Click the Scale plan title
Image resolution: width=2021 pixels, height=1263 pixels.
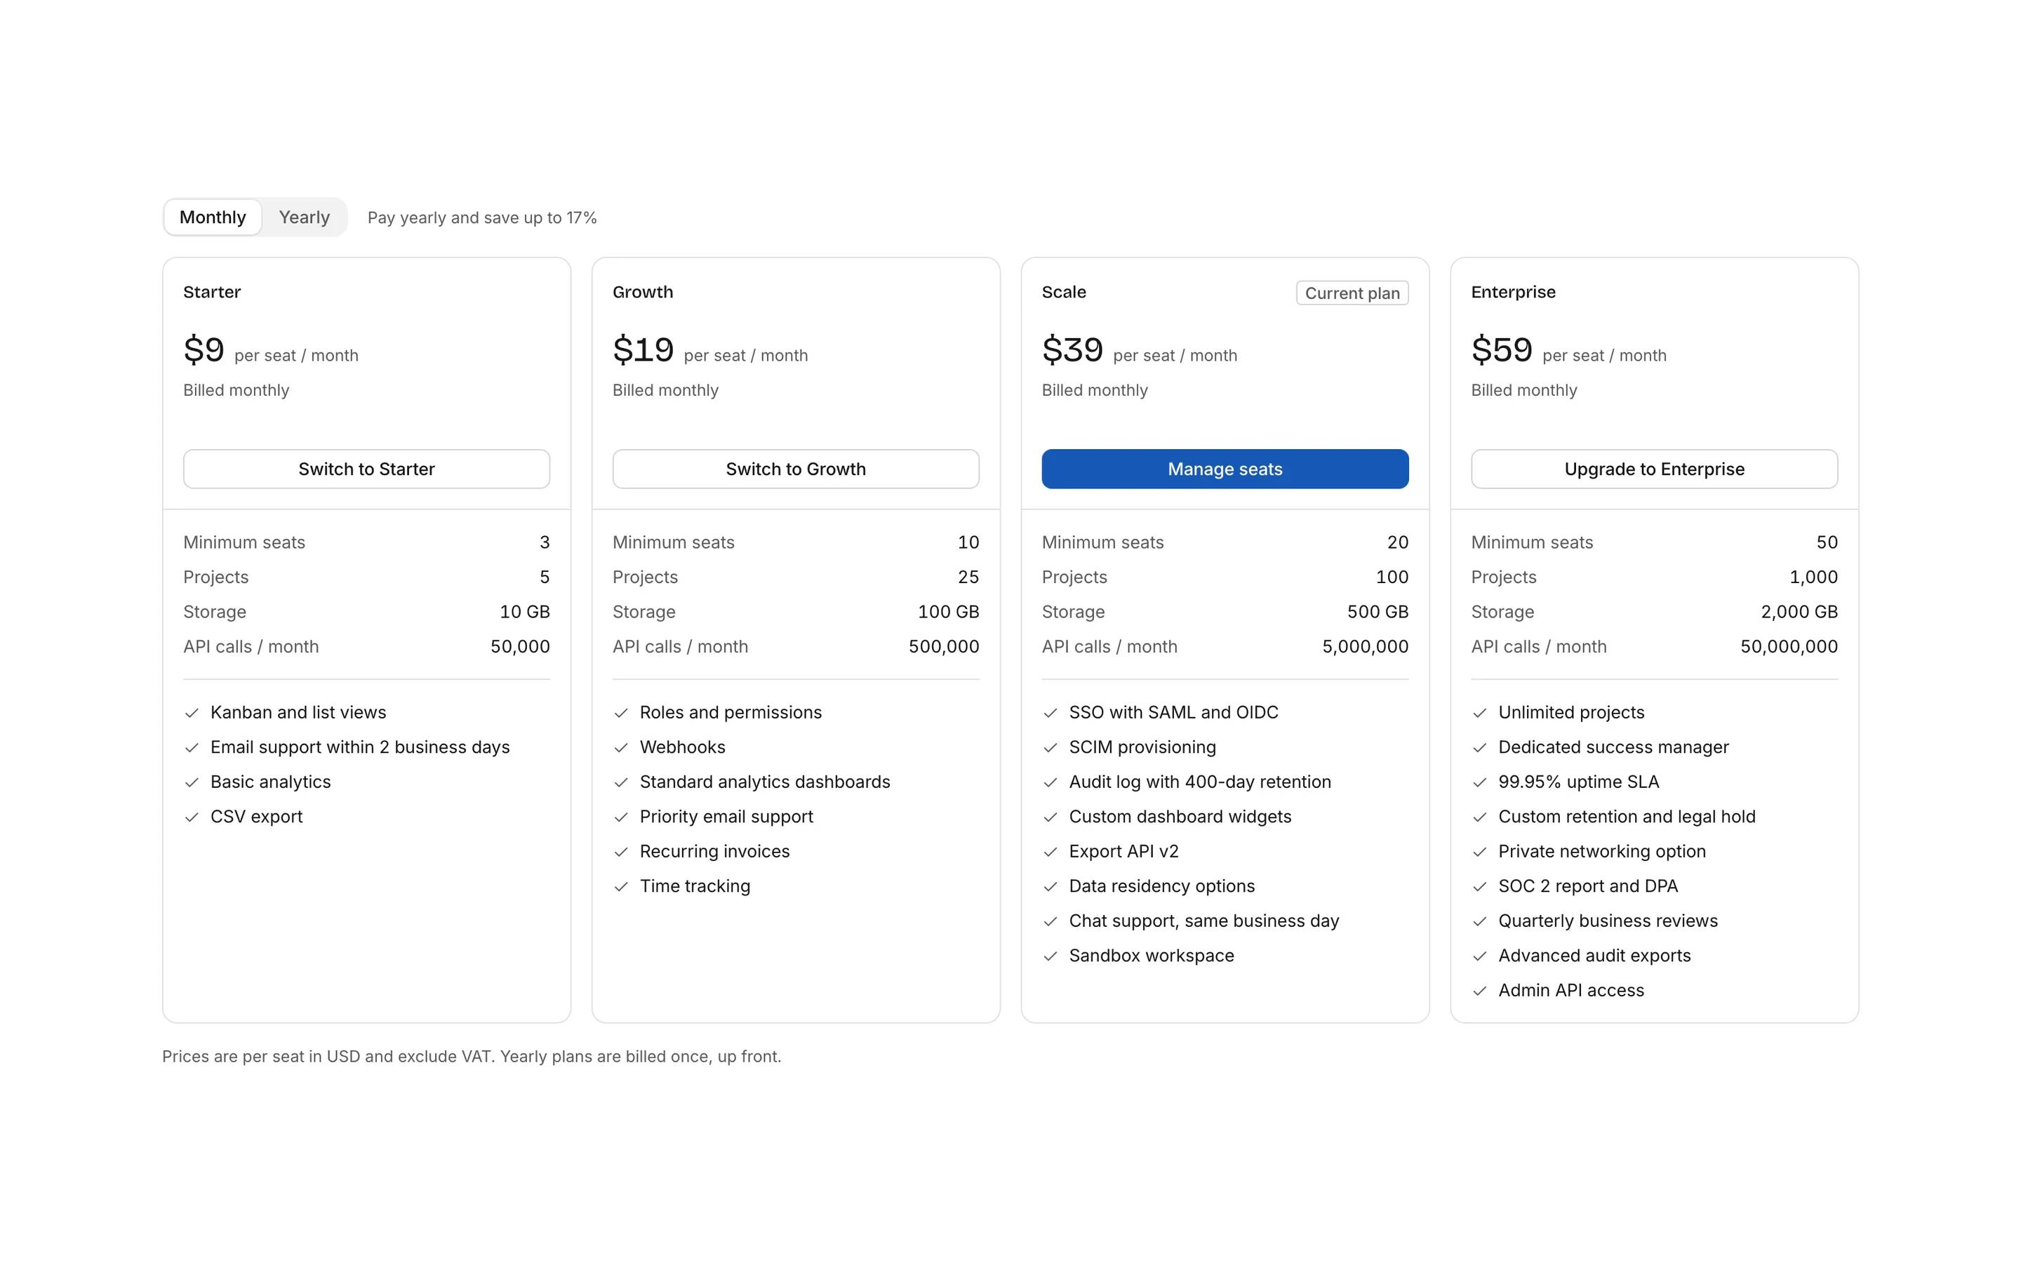[x=1064, y=291]
